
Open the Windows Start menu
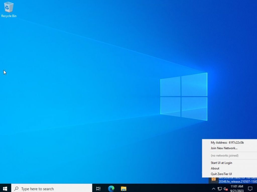pos(5,188)
